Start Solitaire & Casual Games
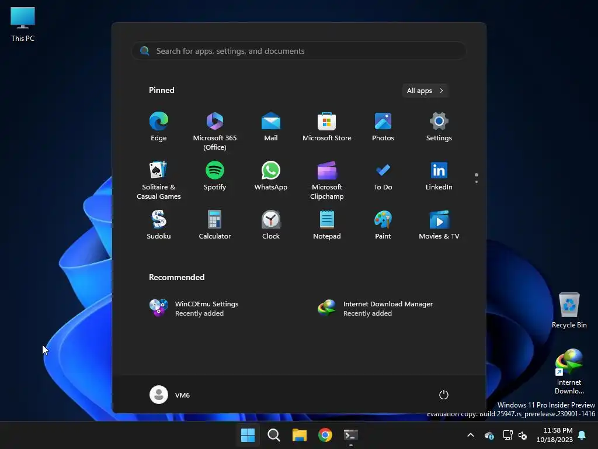 click(159, 181)
